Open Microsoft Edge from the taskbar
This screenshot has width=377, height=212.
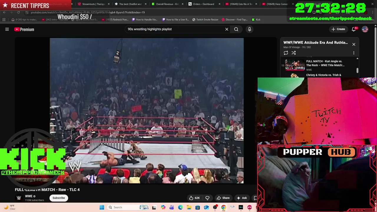(180, 207)
